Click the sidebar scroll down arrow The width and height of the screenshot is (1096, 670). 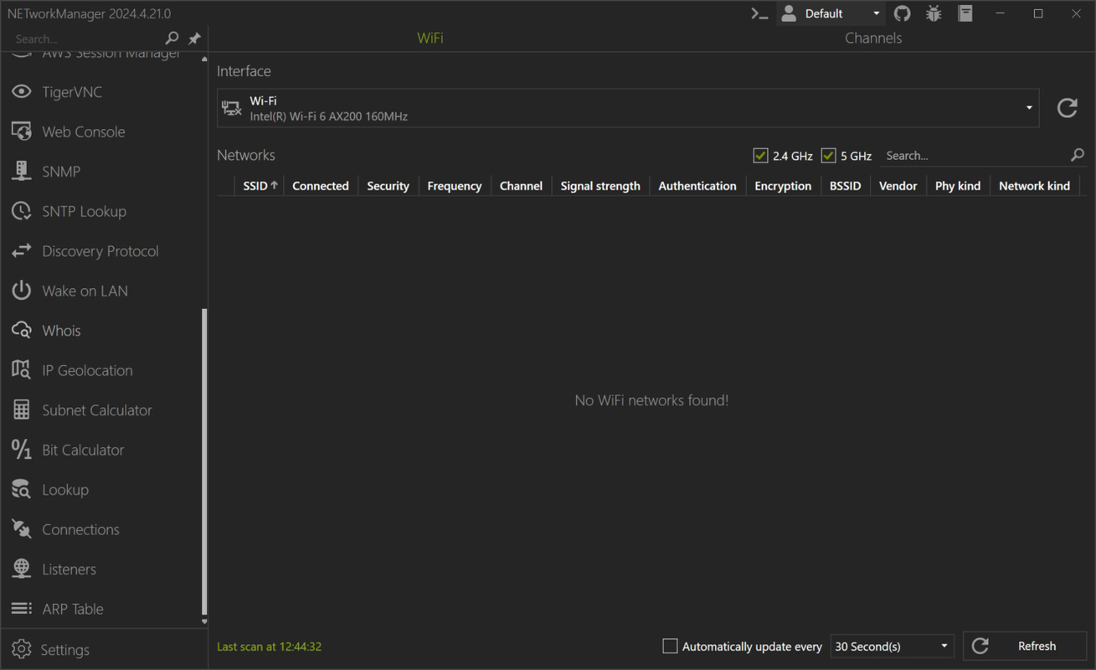tap(204, 621)
